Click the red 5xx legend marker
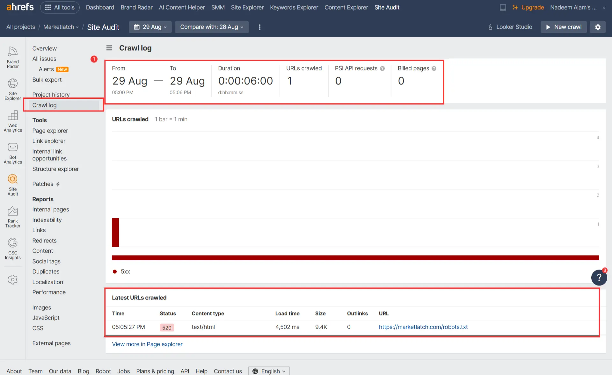This screenshot has height=375, width=612. pos(114,271)
